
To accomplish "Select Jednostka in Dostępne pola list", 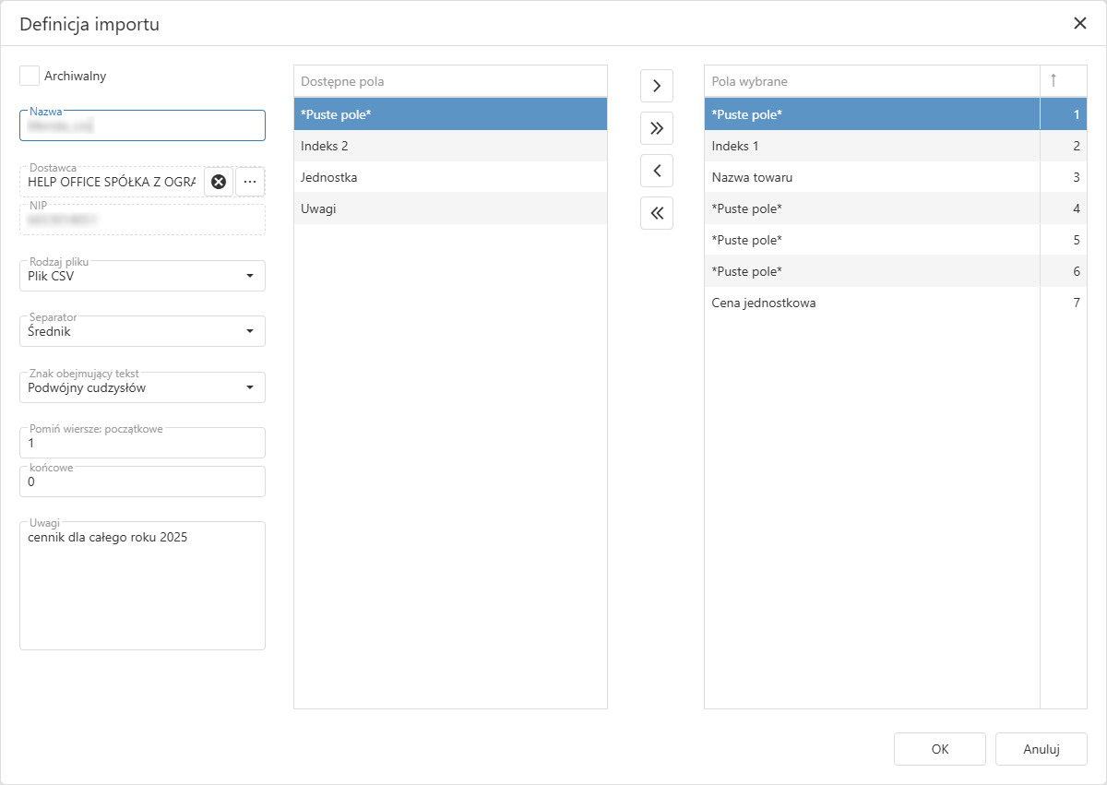I will (x=450, y=177).
